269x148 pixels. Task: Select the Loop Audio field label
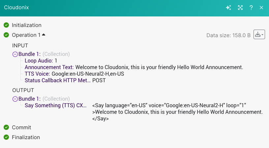click(39, 61)
